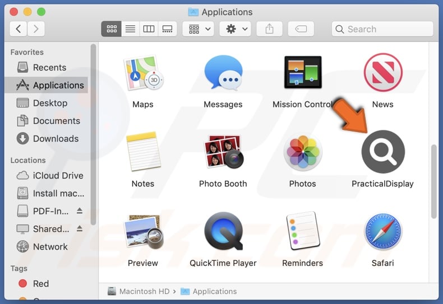
Task: Open the Safari application icon
Action: pyautogui.click(x=383, y=232)
